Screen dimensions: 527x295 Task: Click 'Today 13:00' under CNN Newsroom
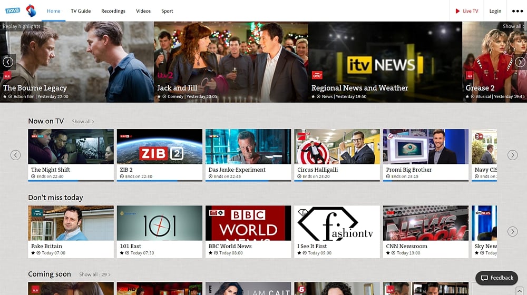pyautogui.click(x=408, y=253)
